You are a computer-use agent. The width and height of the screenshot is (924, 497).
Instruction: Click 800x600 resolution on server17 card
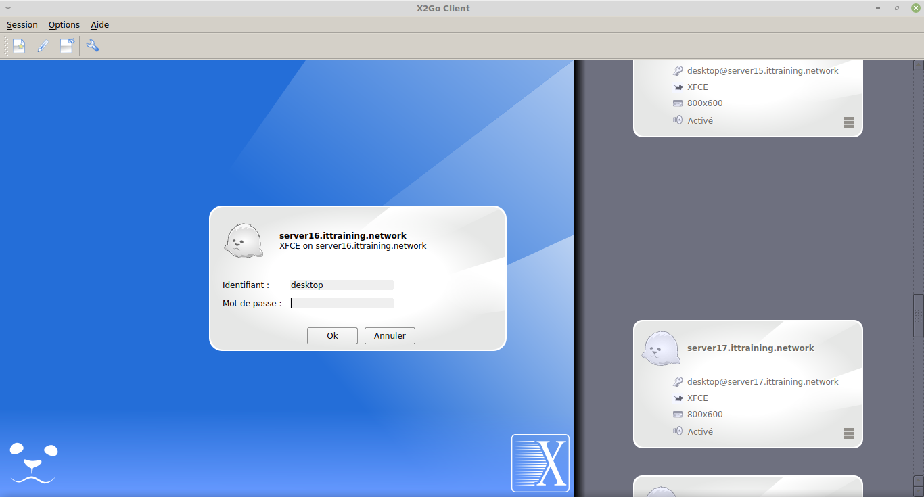point(705,415)
